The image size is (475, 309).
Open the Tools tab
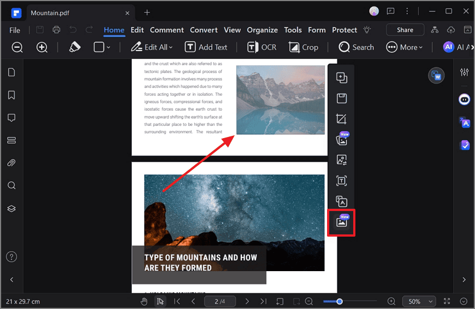tap(293, 30)
